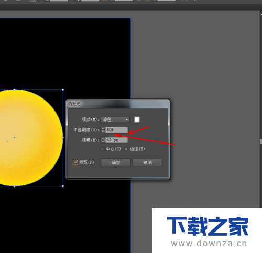Click the 确定 confirm button
The width and height of the screenshot is (262, 253).
click(x=116, y=163)
